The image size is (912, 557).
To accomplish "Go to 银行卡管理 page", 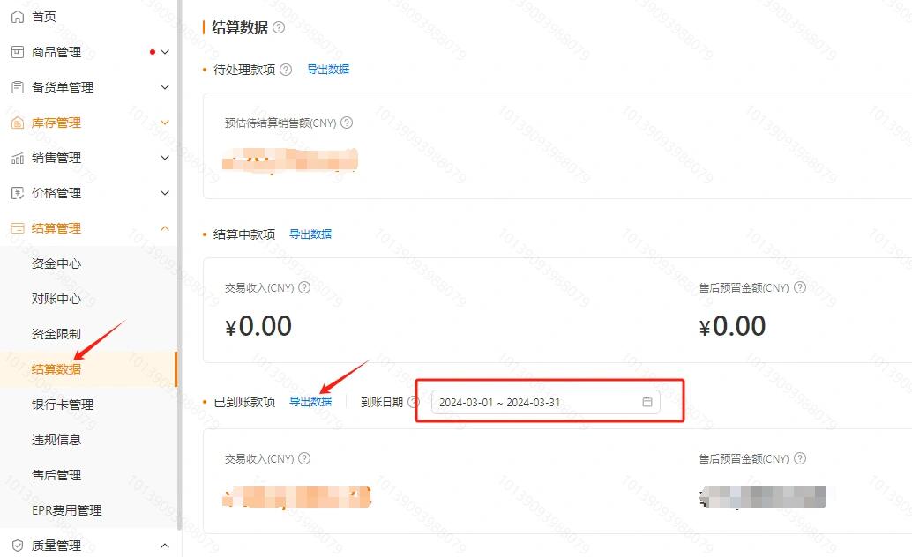I will pyautogui.click(x=63, y=405).
